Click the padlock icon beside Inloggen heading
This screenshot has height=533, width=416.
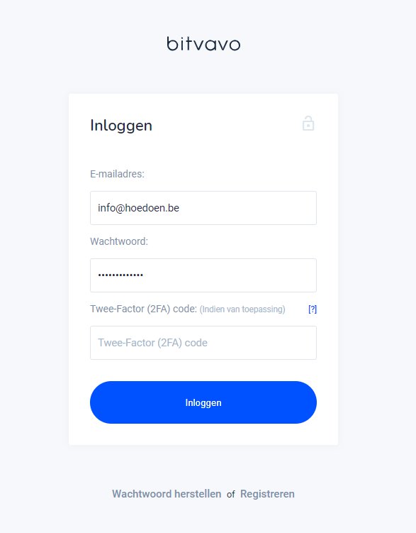pyautogui.click(x=308, y=123)
